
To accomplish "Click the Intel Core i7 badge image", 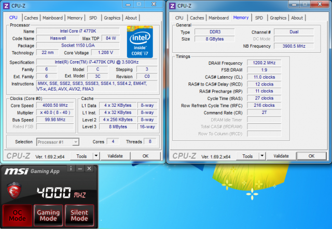I will click(140, 41).
